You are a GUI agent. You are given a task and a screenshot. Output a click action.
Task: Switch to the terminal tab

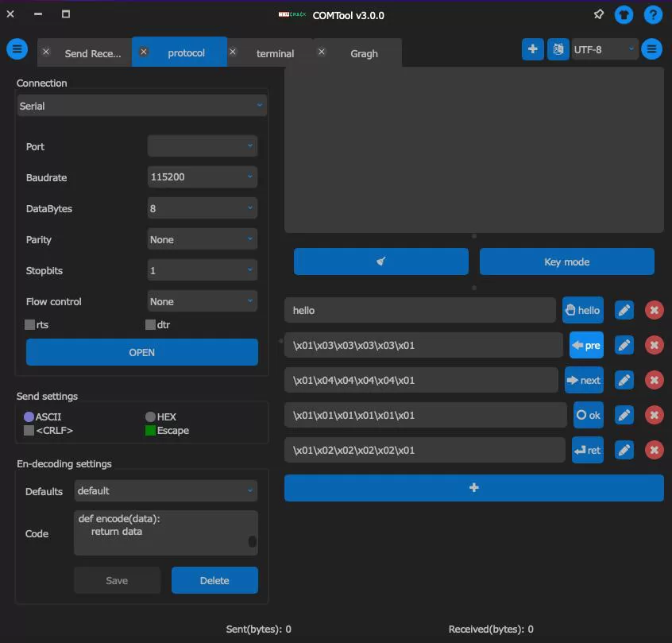pyautogui.click(x=276, y=54)
